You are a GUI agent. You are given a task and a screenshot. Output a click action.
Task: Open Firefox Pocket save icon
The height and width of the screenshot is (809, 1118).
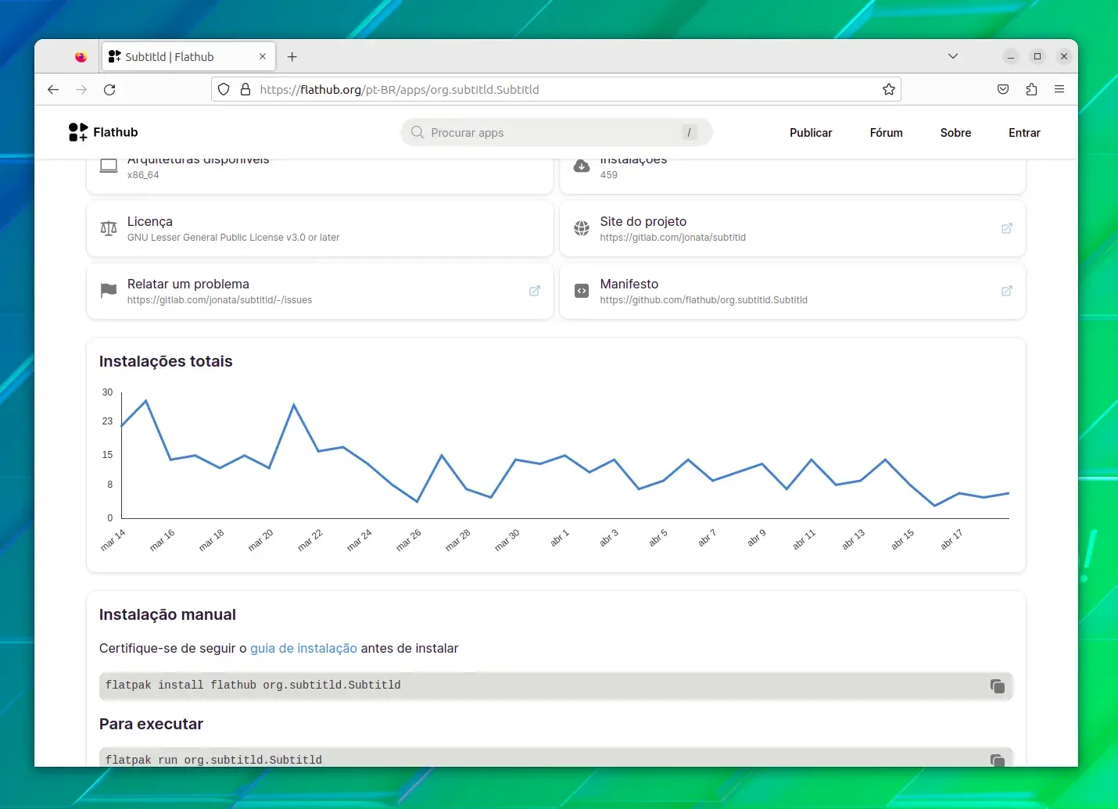(1003, 89)
